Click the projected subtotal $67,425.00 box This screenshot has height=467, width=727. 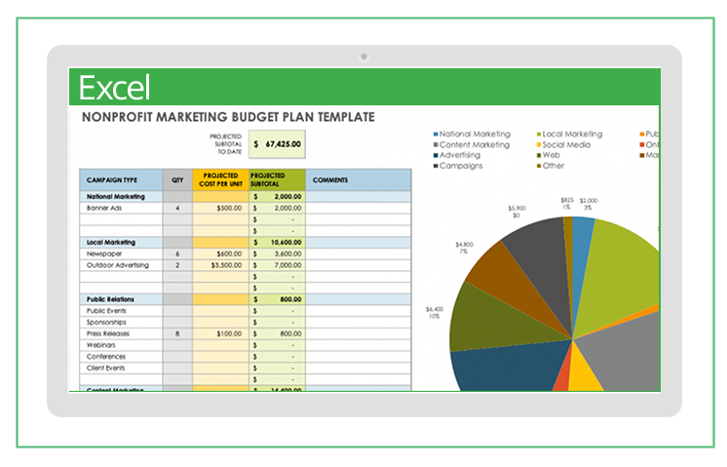277,143
